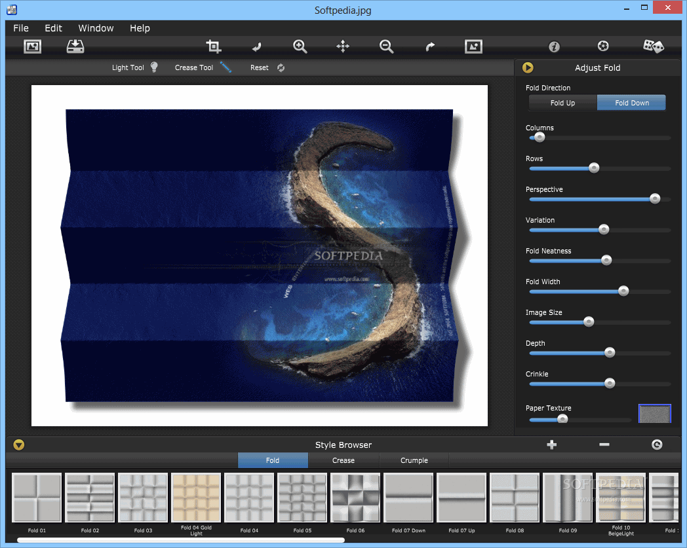Screen dimensions: 687x548
Task: Collapse the Adjust Fold panel arrow
Action: [528, 67]
